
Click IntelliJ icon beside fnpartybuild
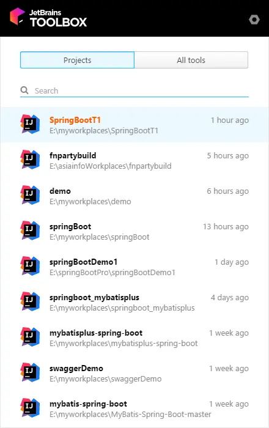pyautogui.click(x=30, y=160)
